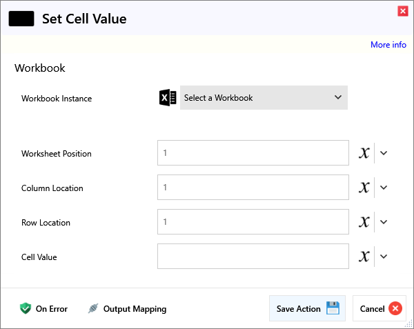Click the Excel icon beside Workbook Instance
This screenshot has width=414, height=329.
pos(168,98)
